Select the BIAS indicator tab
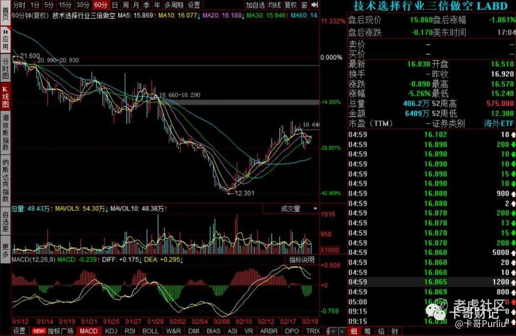This screenshot has width=516, height=336. 213,331
